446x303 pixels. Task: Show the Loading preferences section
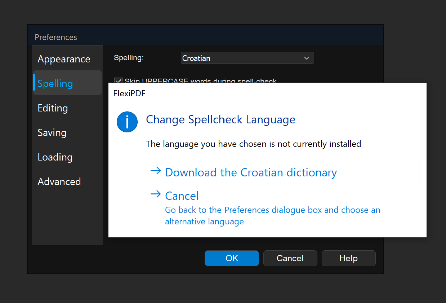55,157
